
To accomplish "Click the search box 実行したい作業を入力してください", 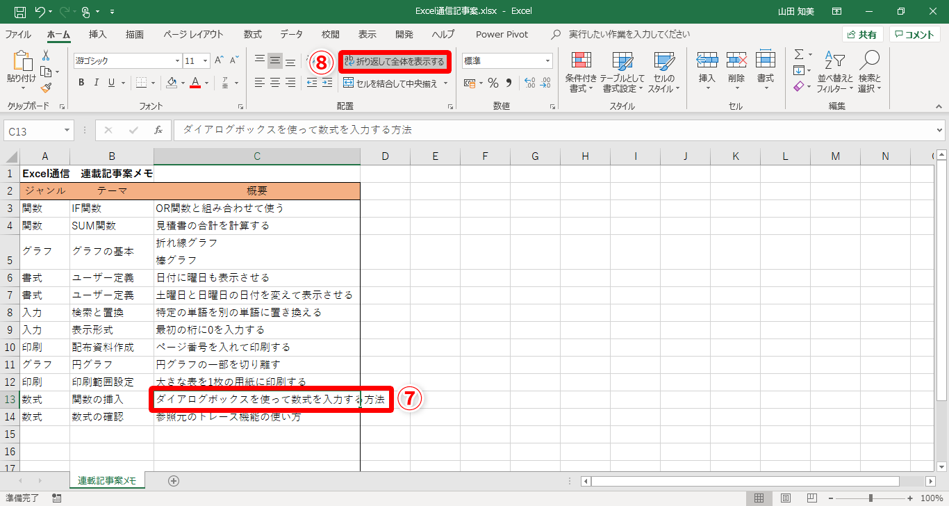I will pyautogui.click(x=629, y=34).
